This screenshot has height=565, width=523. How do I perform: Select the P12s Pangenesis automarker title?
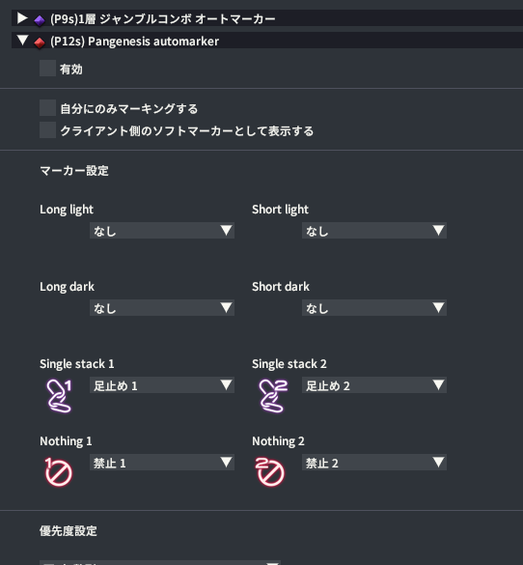tap(134, 42)
